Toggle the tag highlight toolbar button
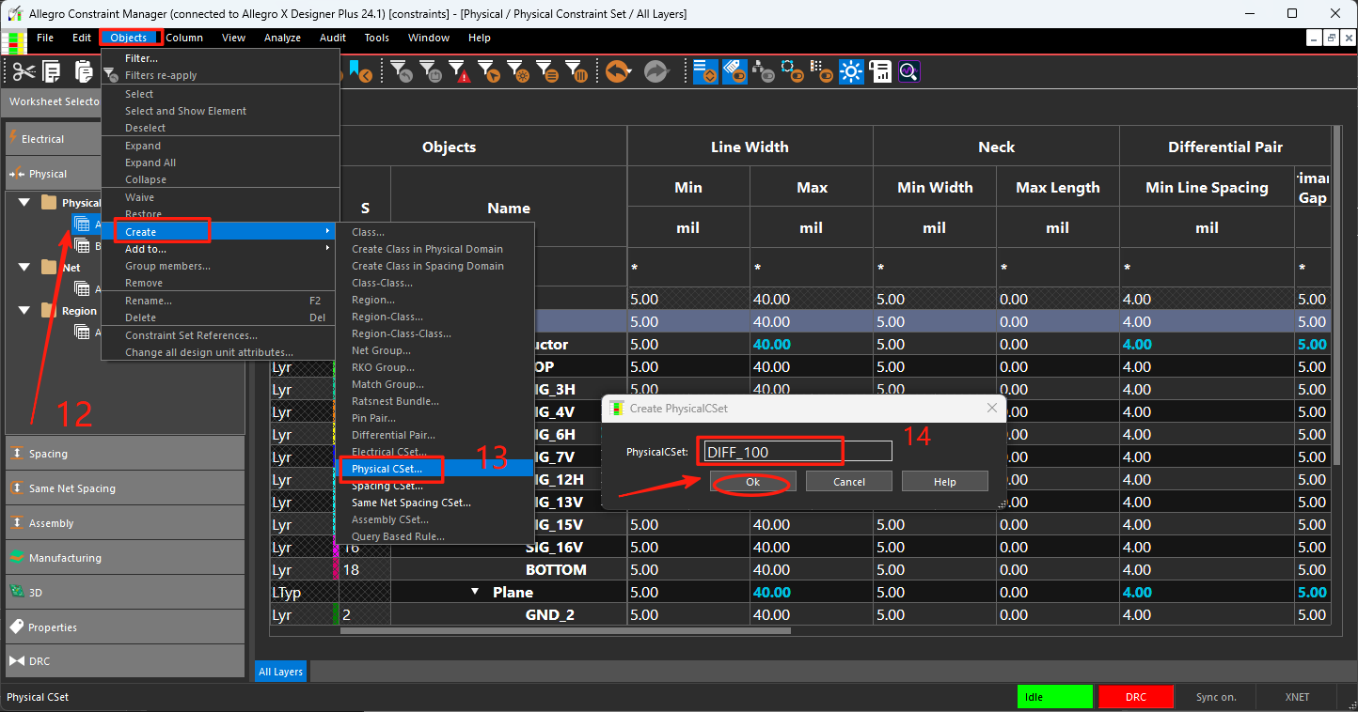Screen dimensions: 1358x712 click(x=735, y=71)
